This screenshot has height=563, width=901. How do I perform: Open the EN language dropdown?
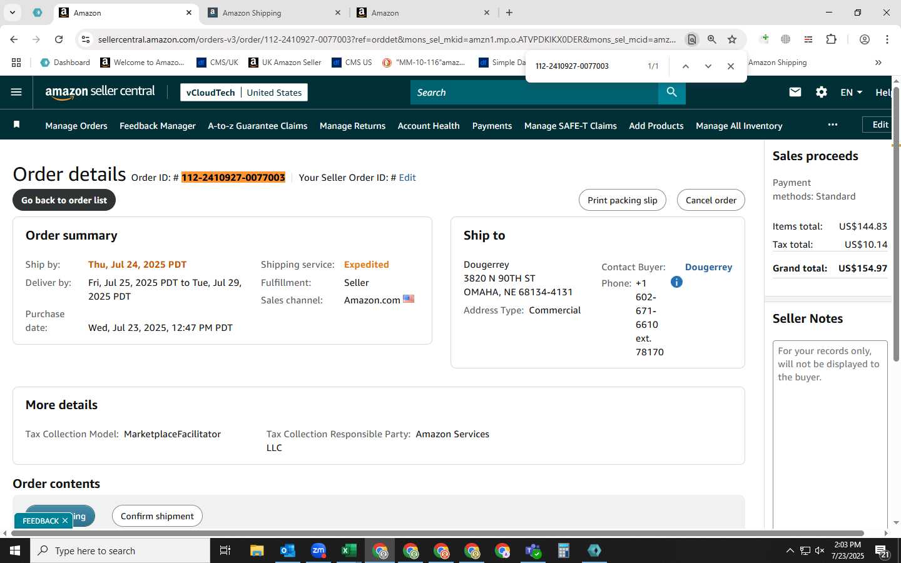[851, 92]
